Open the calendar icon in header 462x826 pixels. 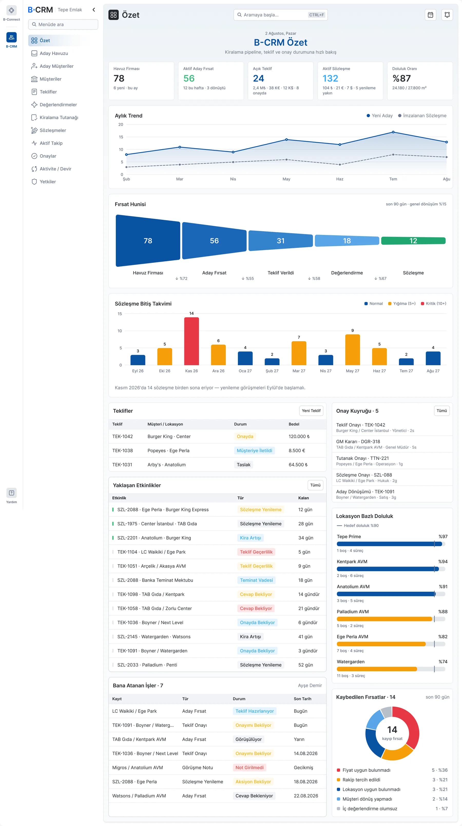pyautogui.click(x=430, y=15)
